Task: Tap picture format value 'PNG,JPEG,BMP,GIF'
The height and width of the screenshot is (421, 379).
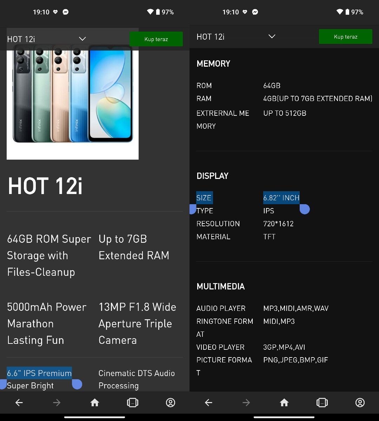Action: click(295, 360)
